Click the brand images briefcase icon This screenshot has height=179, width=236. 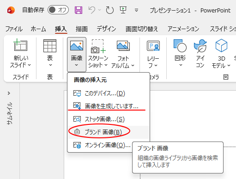click(x=77, y=132)
